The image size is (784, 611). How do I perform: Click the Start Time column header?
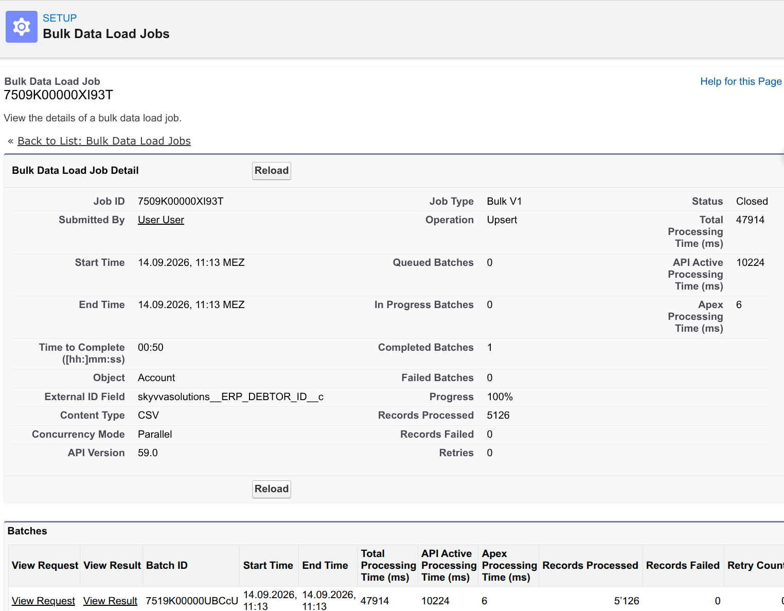268,565
